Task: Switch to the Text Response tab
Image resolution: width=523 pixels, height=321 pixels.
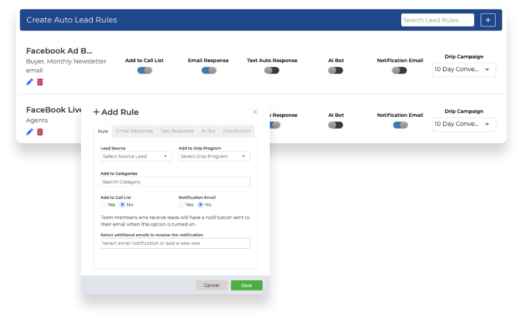Action: pyautogui.click(x=177, y=131)
